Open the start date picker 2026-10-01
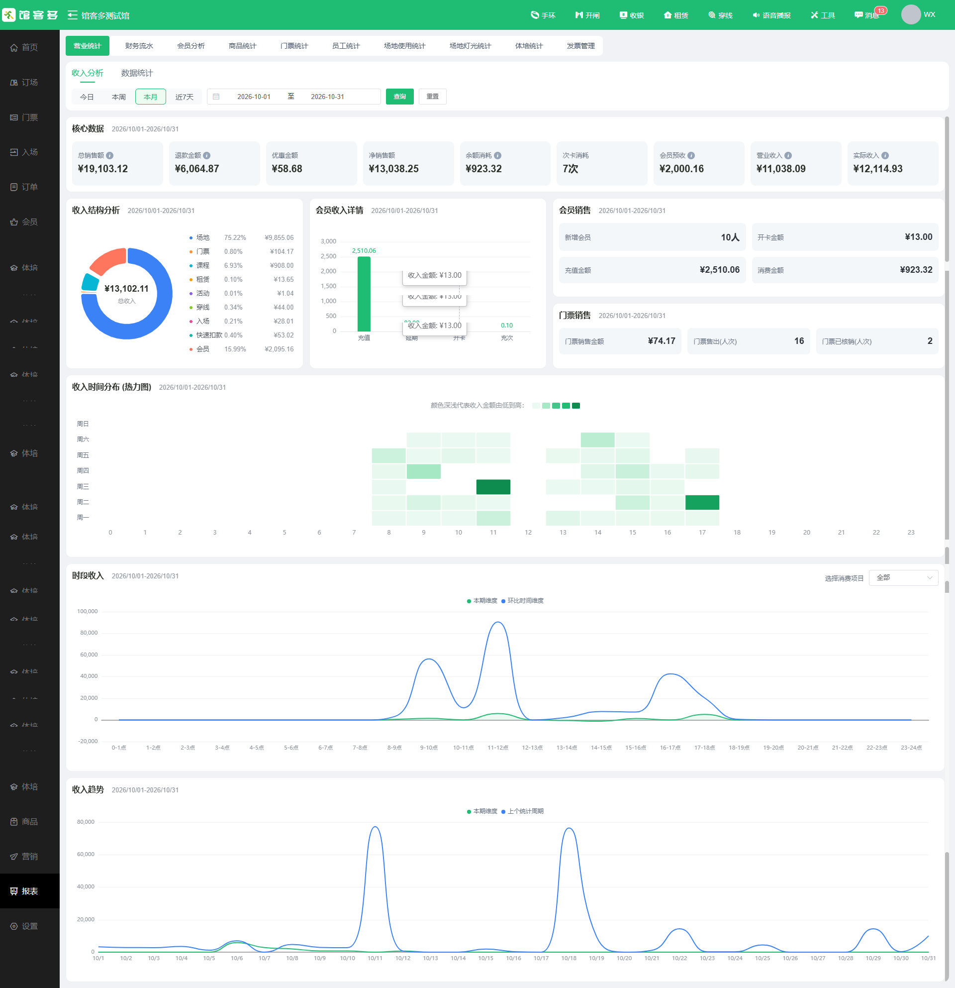This screenshot has width=955, height=988. point(254,97)
